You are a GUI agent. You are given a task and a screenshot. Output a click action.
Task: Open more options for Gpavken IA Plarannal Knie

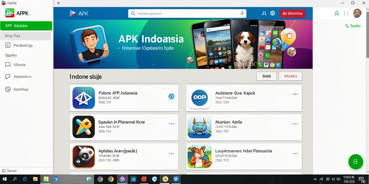coord(171,124)
